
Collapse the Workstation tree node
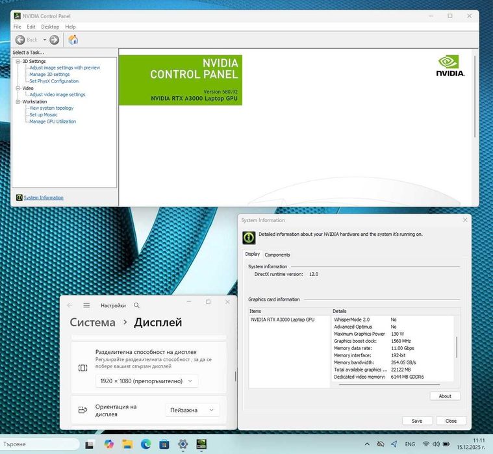(x=18, y=101)
